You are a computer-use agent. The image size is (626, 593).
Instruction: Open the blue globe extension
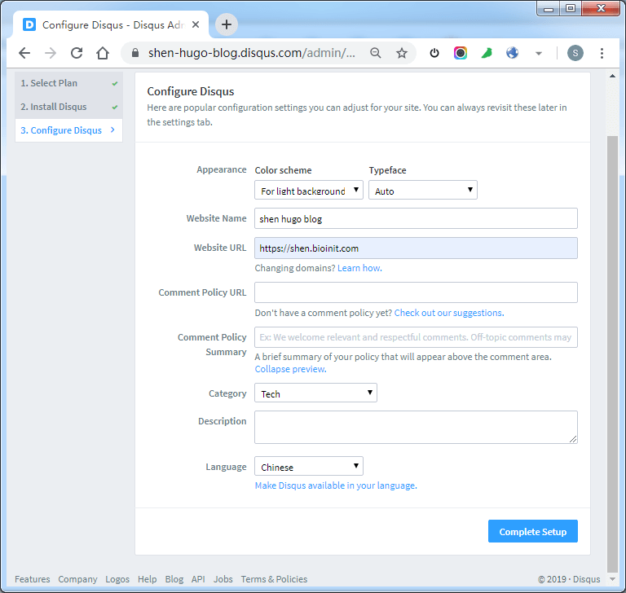(x=512, y=53)
